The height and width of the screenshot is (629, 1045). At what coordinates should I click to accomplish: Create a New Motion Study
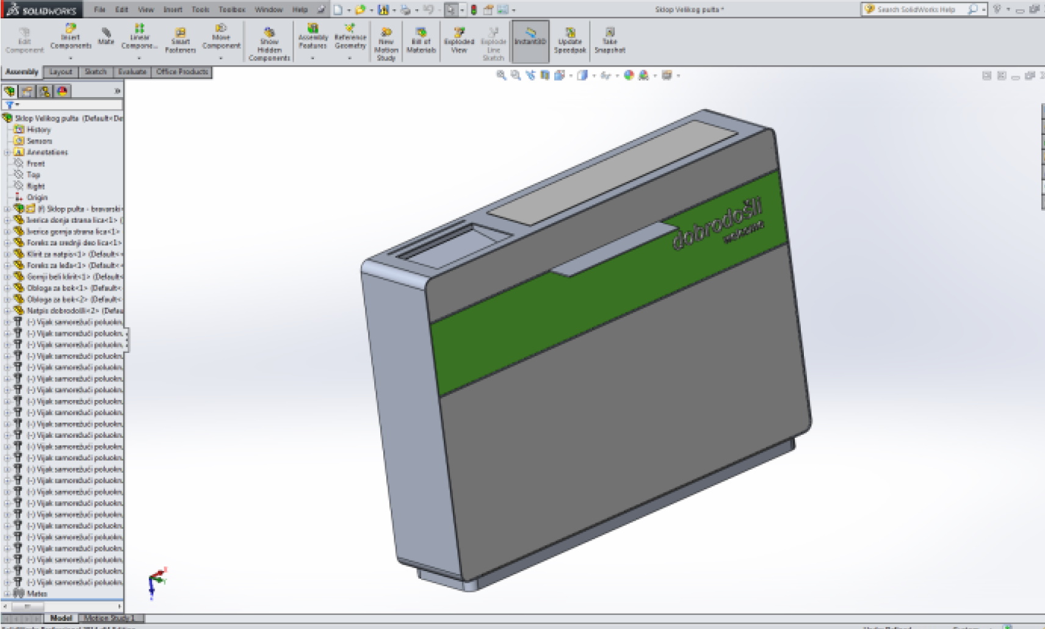point(386,44)
